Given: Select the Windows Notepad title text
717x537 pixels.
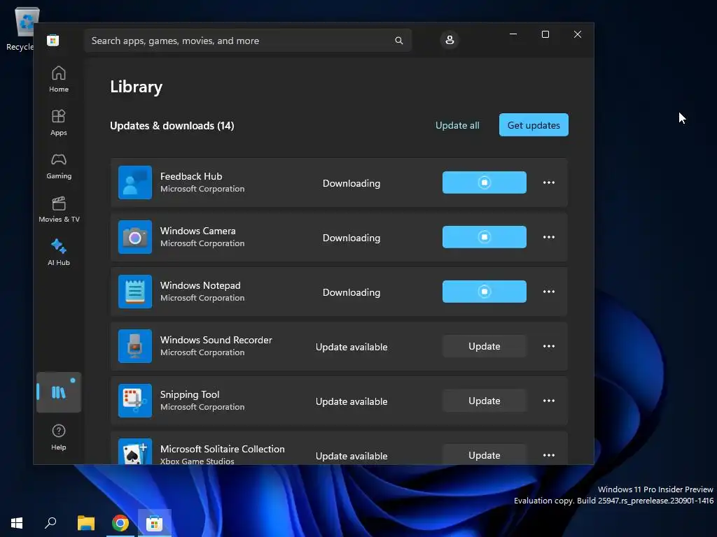Looking at the screenshot, I should coord(200,285).
